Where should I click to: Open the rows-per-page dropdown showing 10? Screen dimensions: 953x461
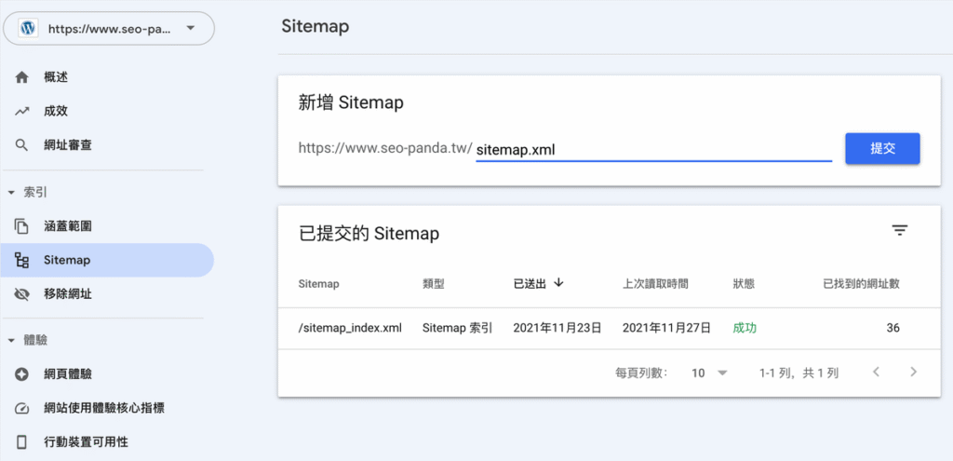709,373
